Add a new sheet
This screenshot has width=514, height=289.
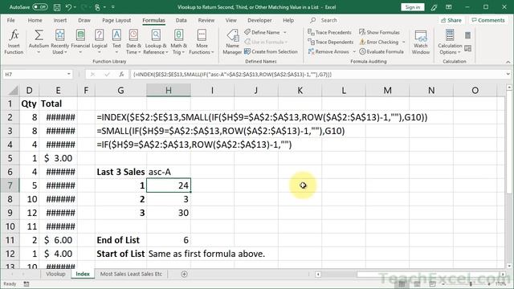184,274
